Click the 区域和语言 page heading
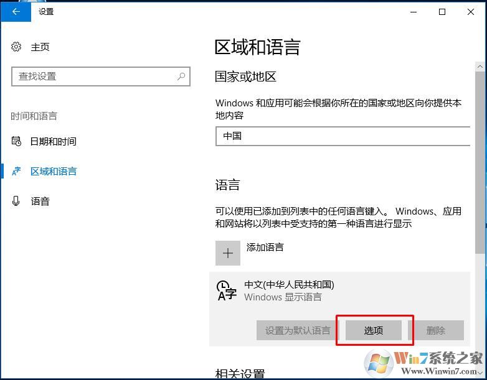Screen dimensions: 487x380 point(257,47)
